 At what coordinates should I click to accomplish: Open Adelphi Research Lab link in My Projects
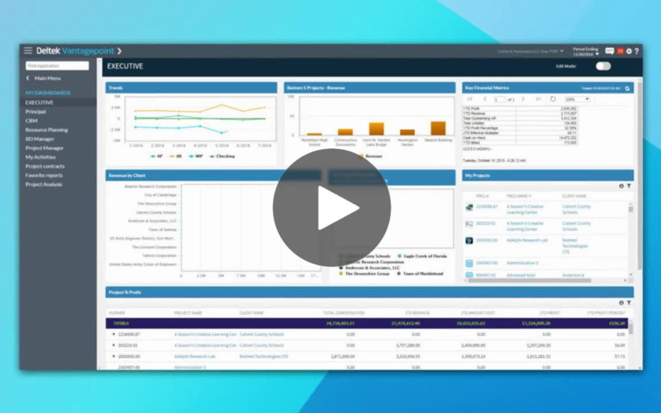[527, 240]
